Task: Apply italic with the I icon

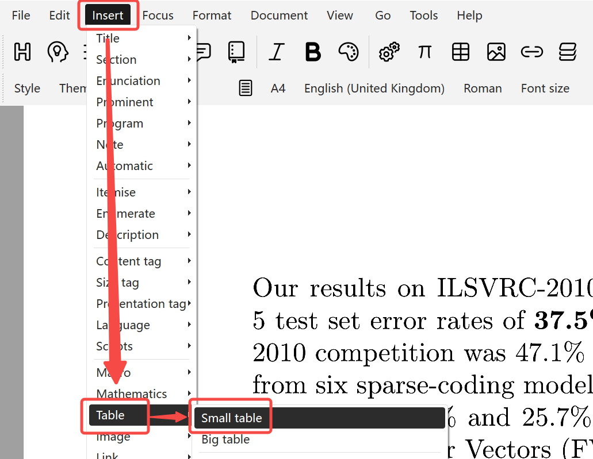Action: pyautogui.click(x=277, y=52)
